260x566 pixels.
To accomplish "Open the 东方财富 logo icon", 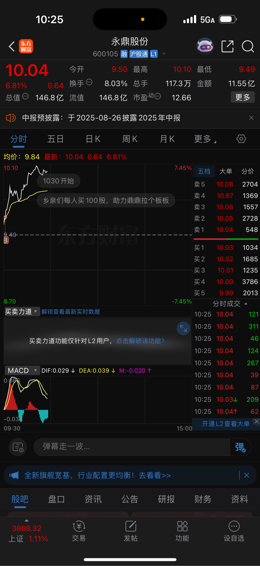I will (26, 46).
